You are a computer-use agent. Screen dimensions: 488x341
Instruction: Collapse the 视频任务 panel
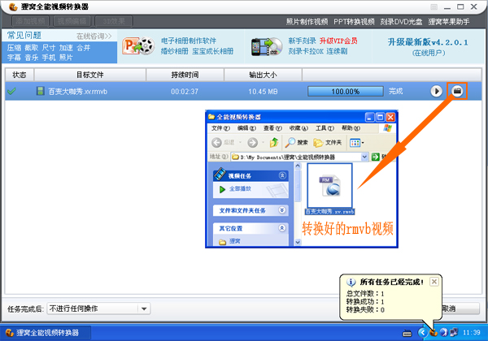point(282,175)
